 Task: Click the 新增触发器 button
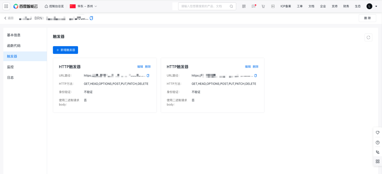coord(65,50)
